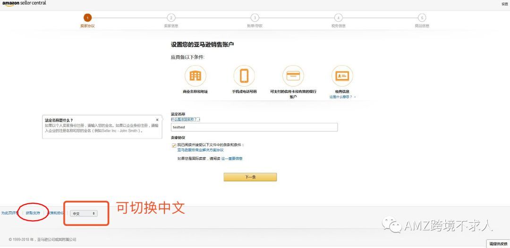Click the tax information ID card icon
Screen dimensions: 510x248
[342, 76]
